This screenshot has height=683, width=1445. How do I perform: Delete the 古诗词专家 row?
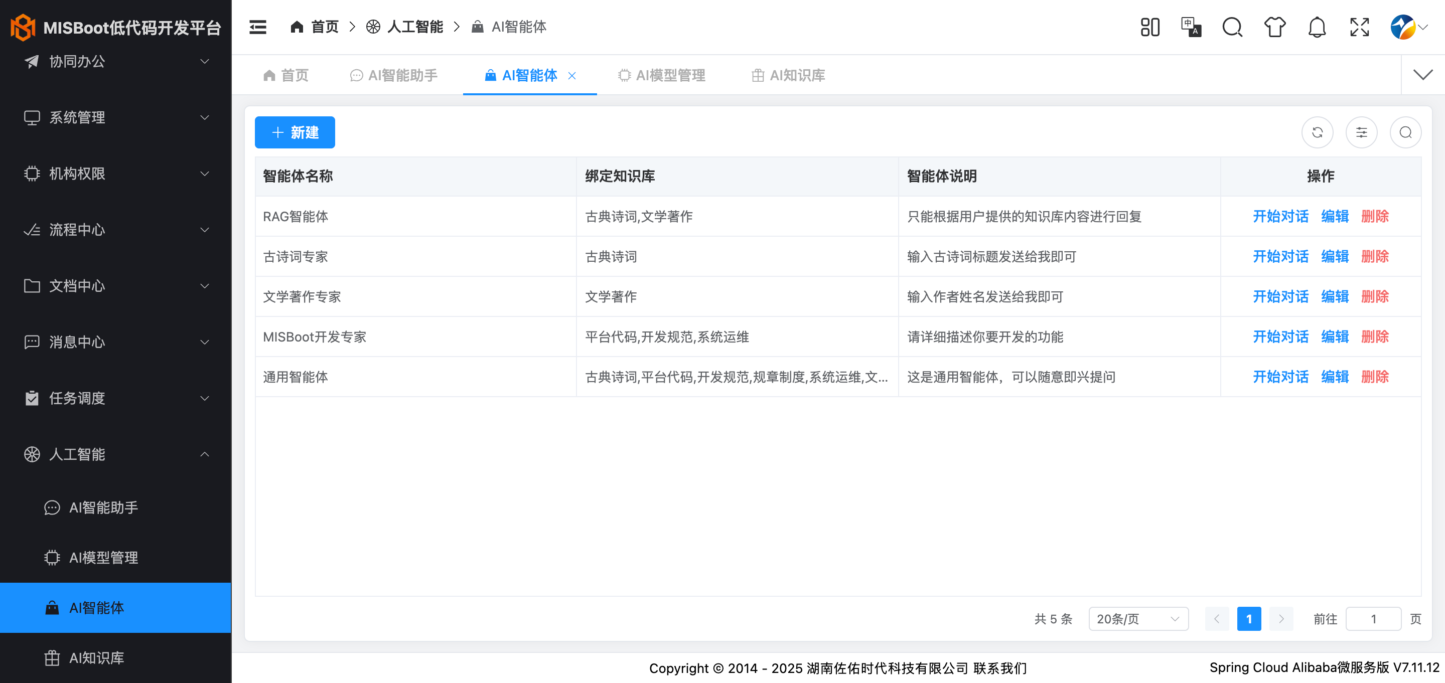(1375, 256)
